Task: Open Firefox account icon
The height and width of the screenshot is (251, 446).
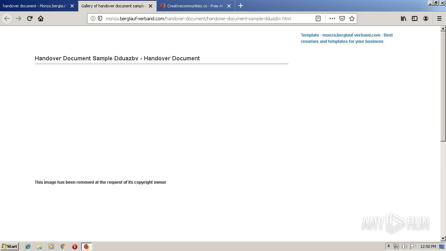Action: (x=426, y=18)
